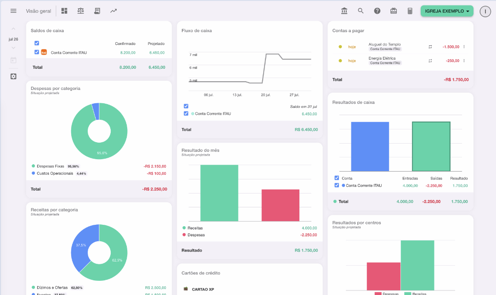Open the sidebar settings gear icon
The height and width of the screenshot is (295, 496).
[13, 77]
